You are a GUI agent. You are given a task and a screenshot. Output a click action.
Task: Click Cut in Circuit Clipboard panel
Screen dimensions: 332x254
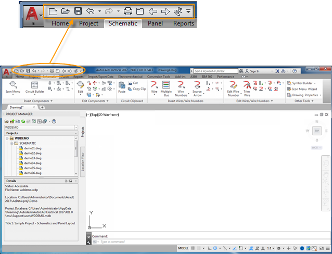point(133,83)
